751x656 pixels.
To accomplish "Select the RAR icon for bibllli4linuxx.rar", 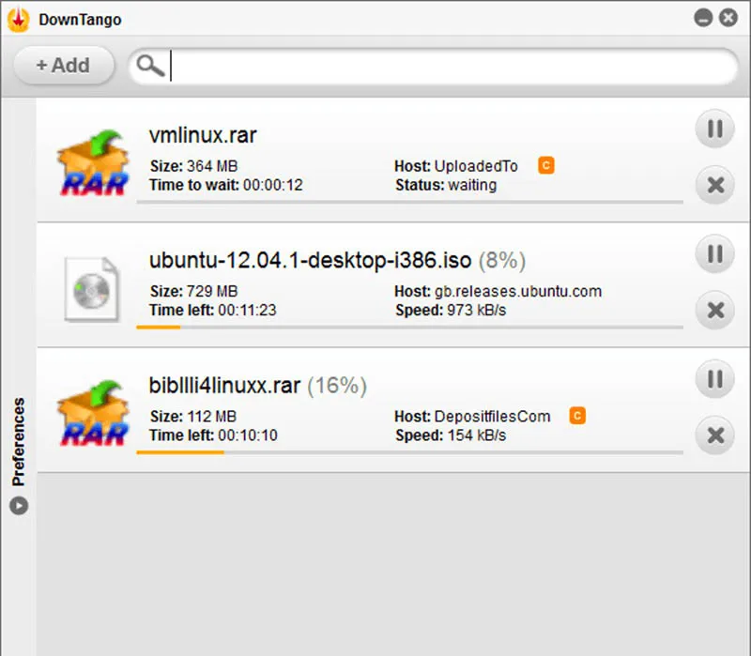I will [91, 410].
